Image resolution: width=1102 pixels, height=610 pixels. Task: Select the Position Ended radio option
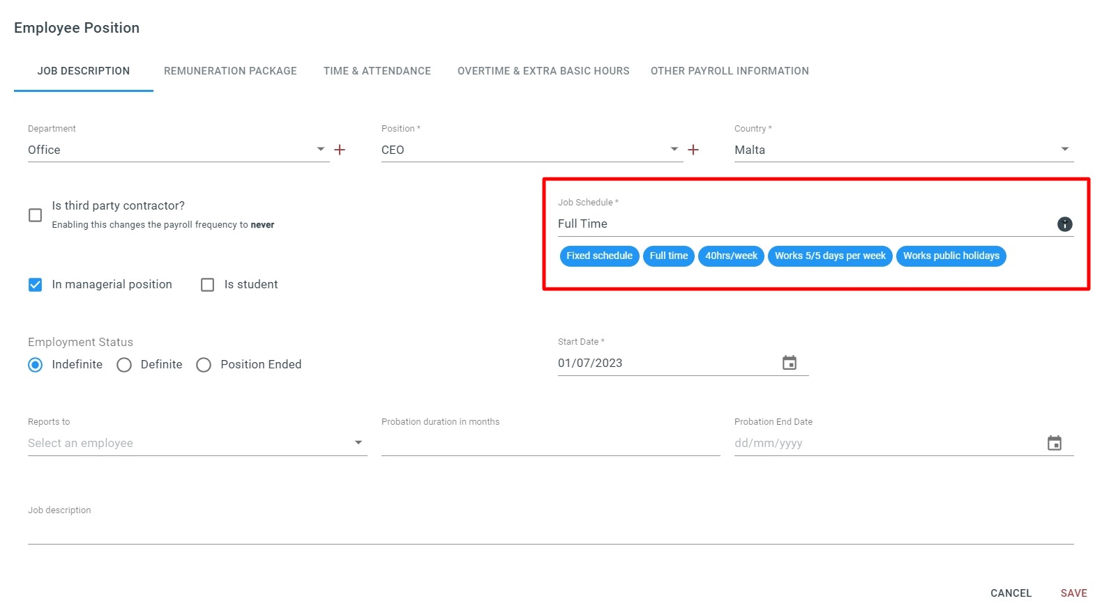tap(204, 365)
